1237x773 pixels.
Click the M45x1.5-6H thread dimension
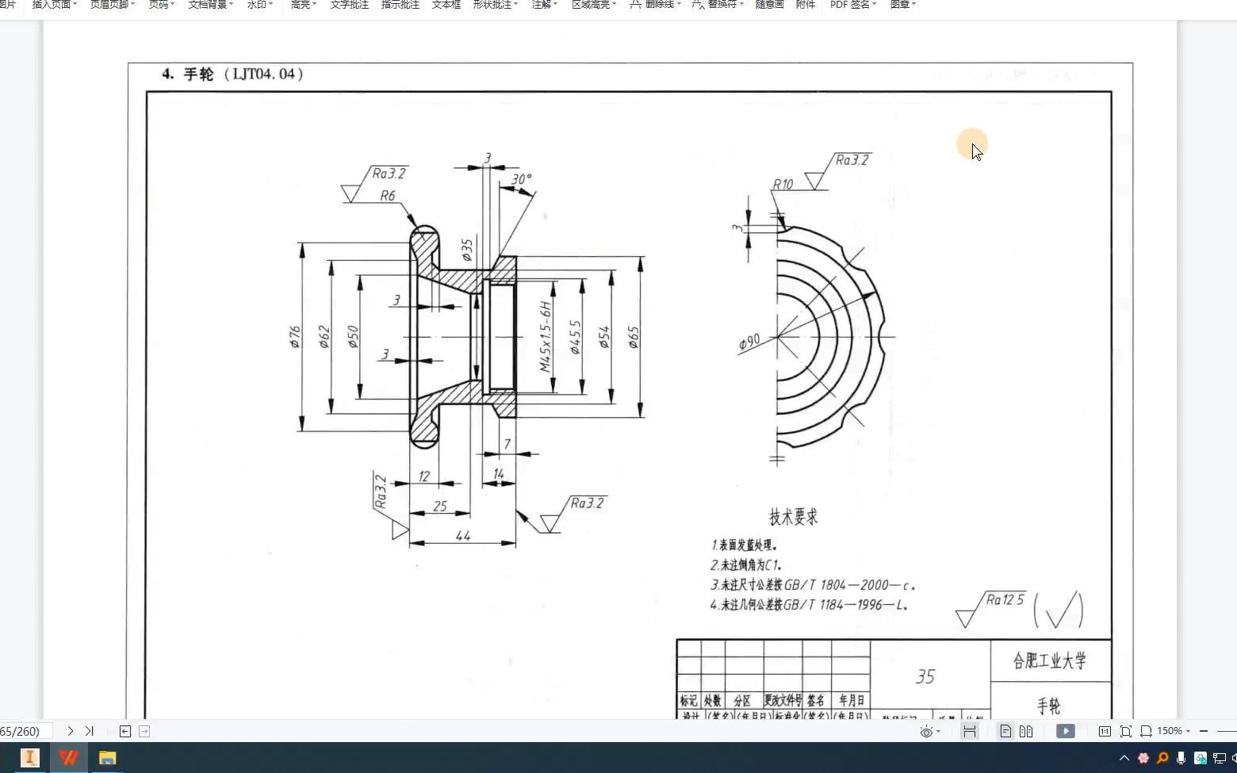click(x=546, y=336)
